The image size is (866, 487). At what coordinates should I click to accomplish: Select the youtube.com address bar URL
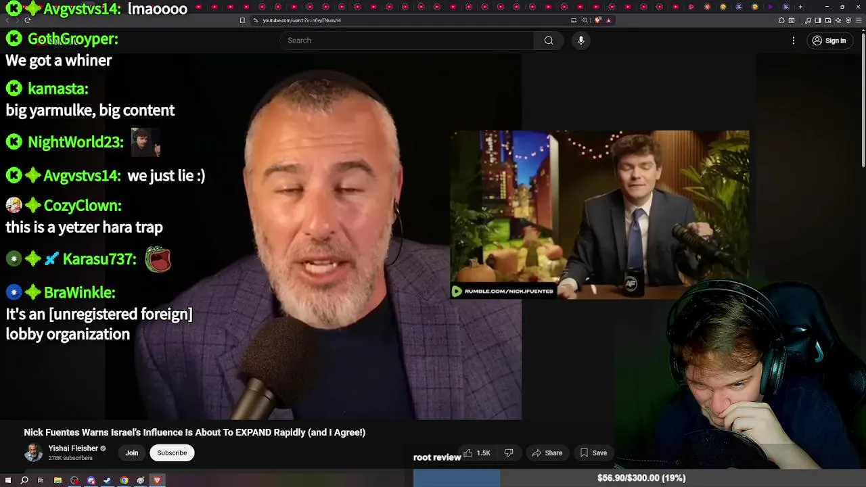(x=302, y=20)
